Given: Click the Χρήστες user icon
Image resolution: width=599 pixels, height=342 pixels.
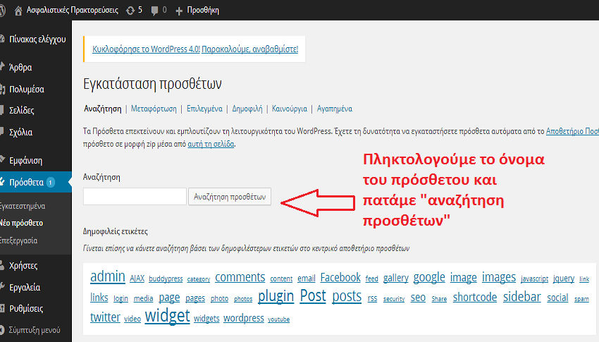Looking at the screenshot, I should [x=2, y=265].
